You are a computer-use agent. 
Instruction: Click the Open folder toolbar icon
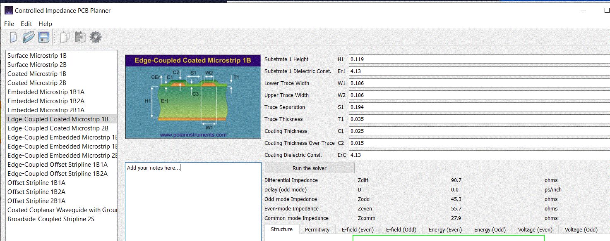click(x=28, y=37)
